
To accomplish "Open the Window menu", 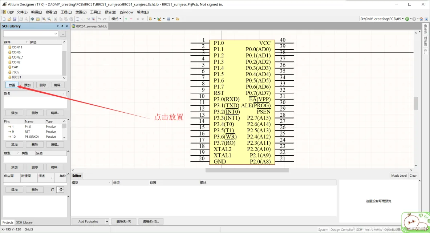I will tap(126, 12).
